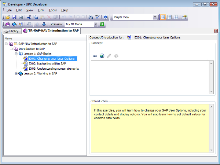Viewport: 220px width, 165px height.
Task: Click the red X Delete icon
Action: coord(49,17)
